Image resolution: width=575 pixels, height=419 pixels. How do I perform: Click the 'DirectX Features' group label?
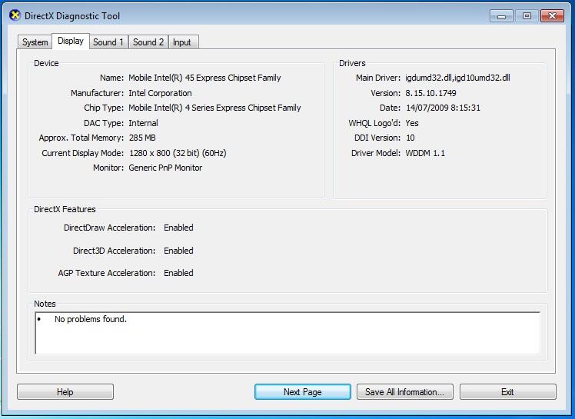pos(65,209)
